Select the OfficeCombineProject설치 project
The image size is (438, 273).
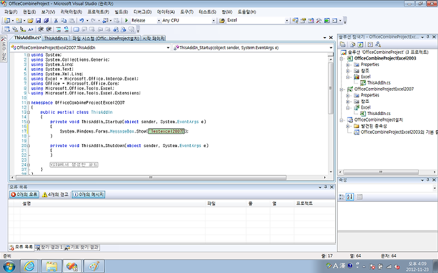point(378,120)
